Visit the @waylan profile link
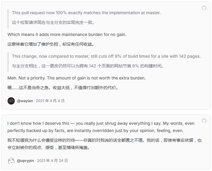The width and height of the screenshot is (212, 171). [x=25, y=101]
